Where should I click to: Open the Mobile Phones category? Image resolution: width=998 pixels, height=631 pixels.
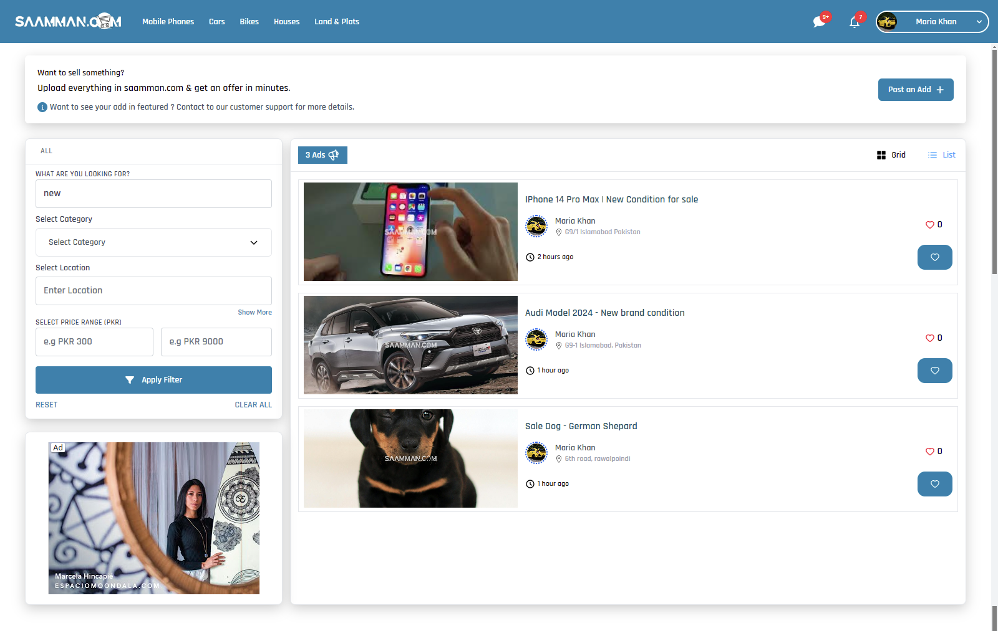pos(168,22)
